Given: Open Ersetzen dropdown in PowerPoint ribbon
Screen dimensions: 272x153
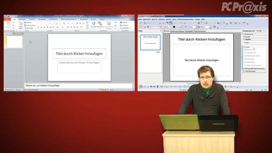Looking at the screenshot, I should pos(125,25).
